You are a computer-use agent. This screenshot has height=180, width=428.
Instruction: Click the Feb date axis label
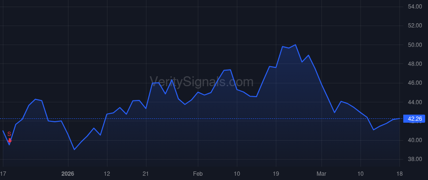pyautogui.click(x=198, y=173)
